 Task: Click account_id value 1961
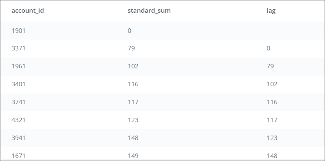(x=18, y=66)
